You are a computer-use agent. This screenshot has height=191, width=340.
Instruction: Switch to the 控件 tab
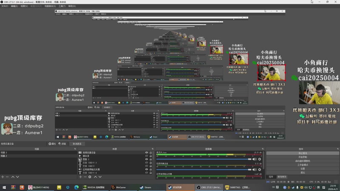click(x=271, y=177)
